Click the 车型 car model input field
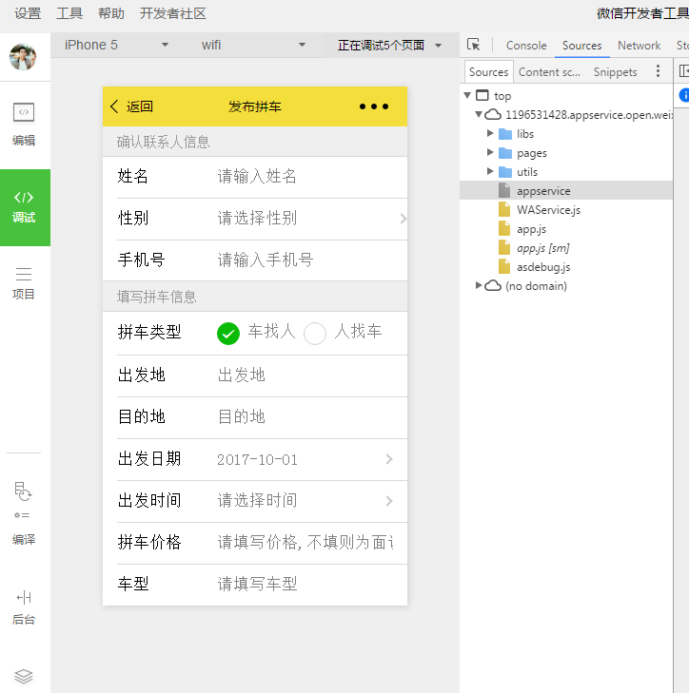689x693 pixels. tap(305, 585)
